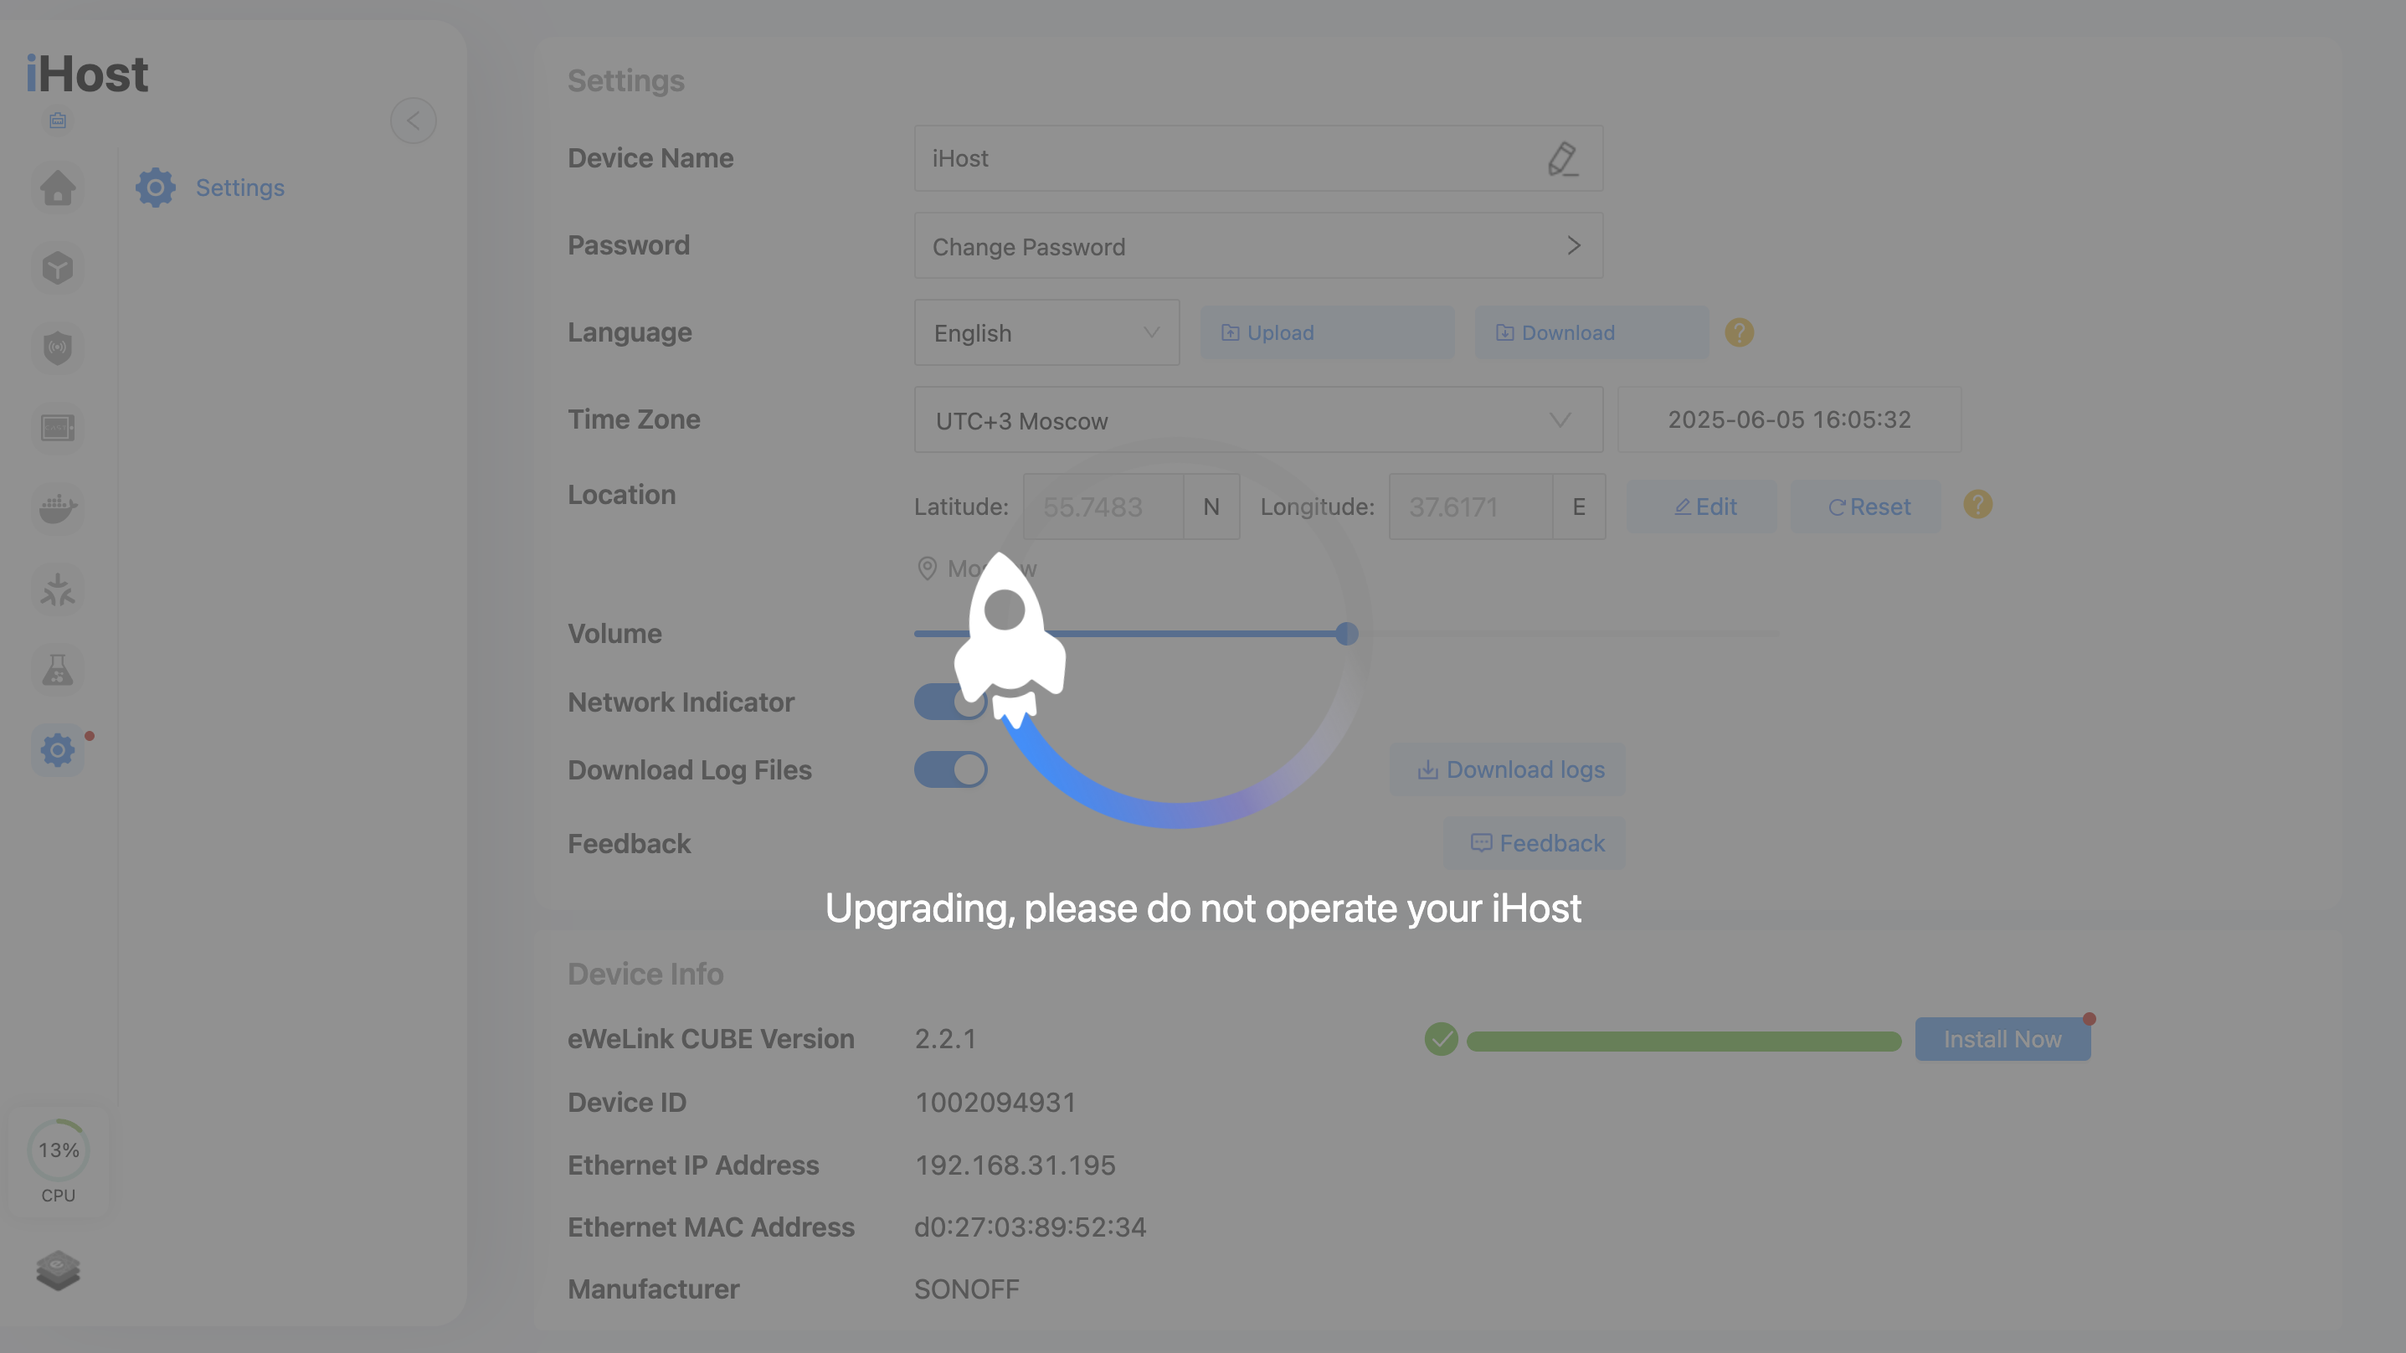Open the Matter bridge icon in sidebar
The width and height of the screenshot is (2406, 1353).
(x=58, y=589)
